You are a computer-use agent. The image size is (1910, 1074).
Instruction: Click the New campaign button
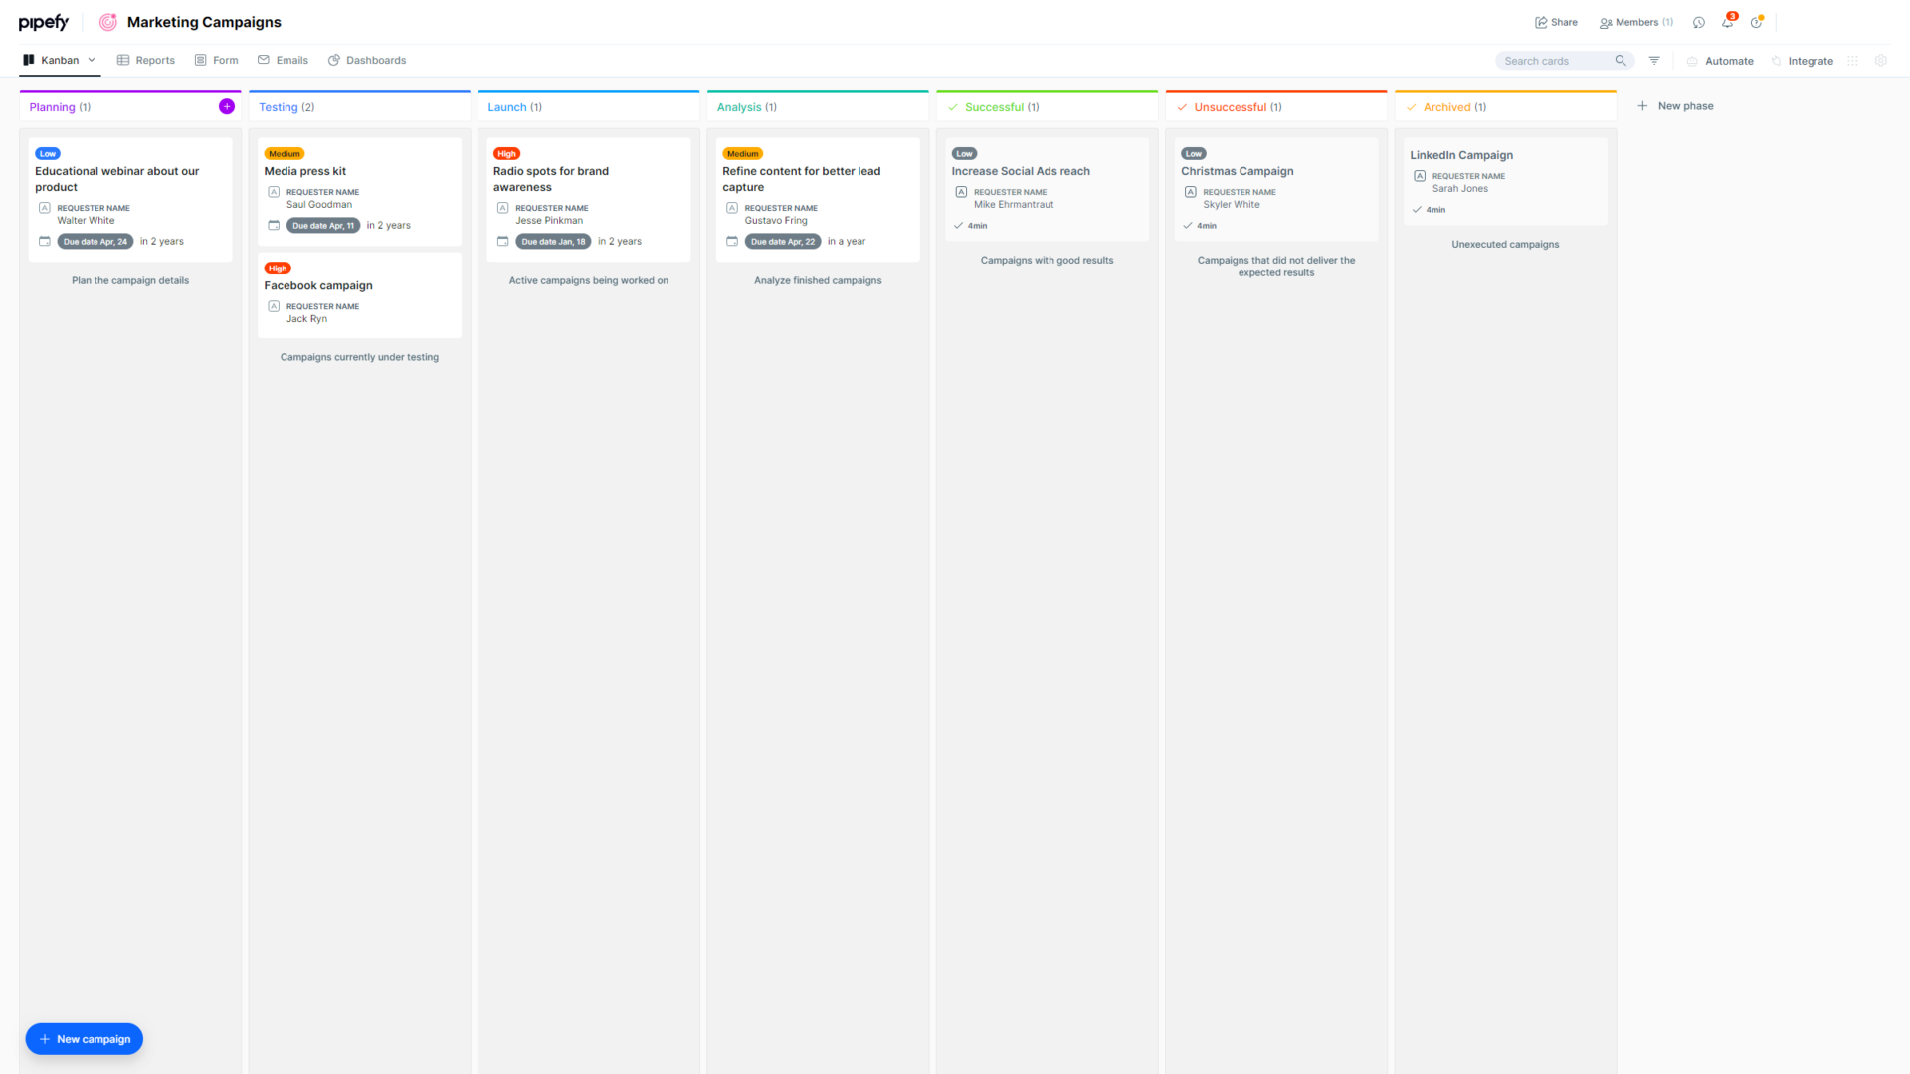click(x=84, y=1038)
